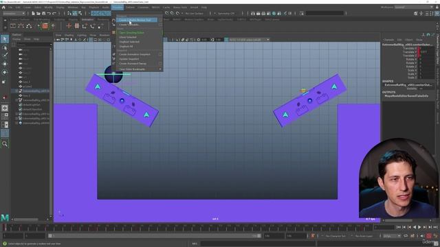Play animation backwards

415,227
